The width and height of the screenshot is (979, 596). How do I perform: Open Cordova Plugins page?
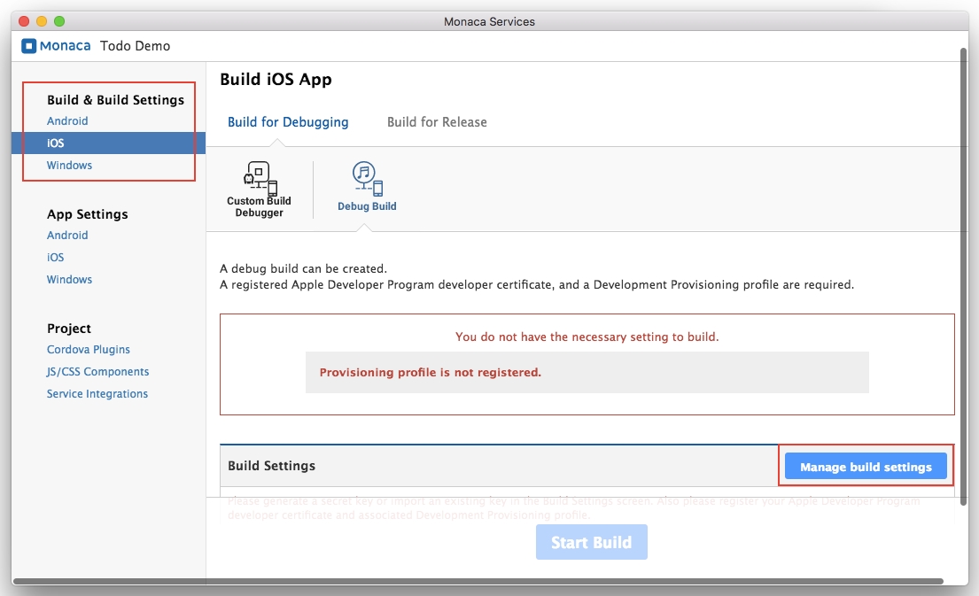pyautogui.click(x=89, y=350)
